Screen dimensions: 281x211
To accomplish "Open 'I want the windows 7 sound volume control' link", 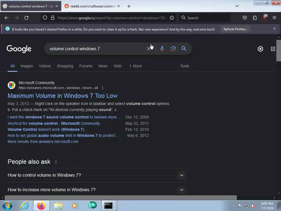I will [64, 117].
